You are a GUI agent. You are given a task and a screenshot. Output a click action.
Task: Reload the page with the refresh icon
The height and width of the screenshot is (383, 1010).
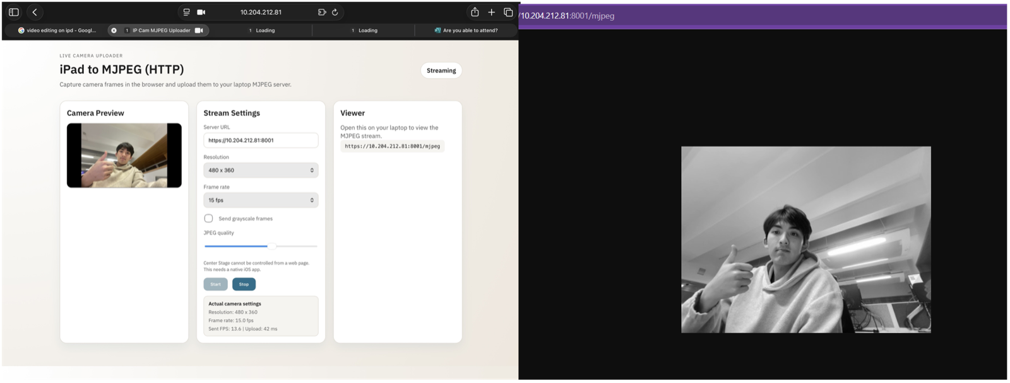335,12
